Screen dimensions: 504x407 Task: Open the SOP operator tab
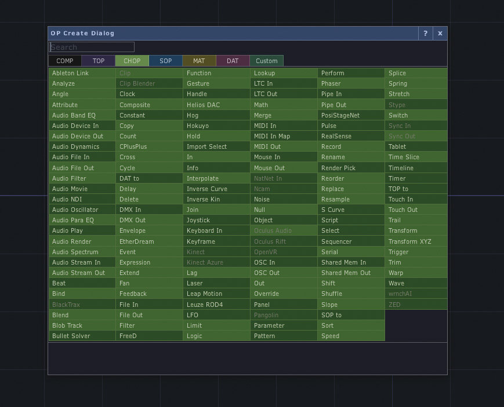(x=166, y=61)
